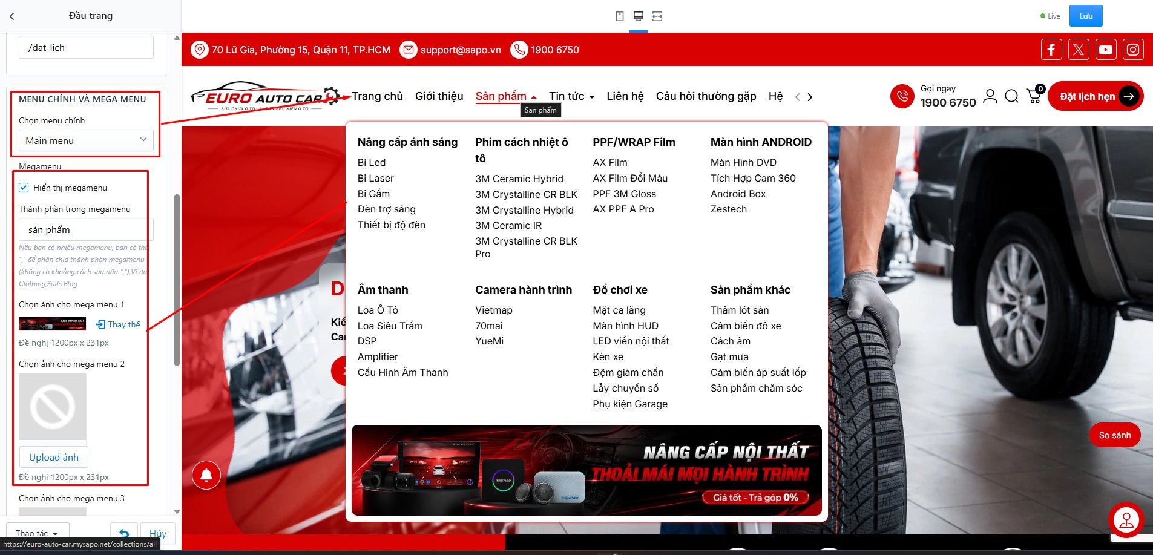
Task: Switch to fullscreen-width preview icon
Action: pos(657,16)
